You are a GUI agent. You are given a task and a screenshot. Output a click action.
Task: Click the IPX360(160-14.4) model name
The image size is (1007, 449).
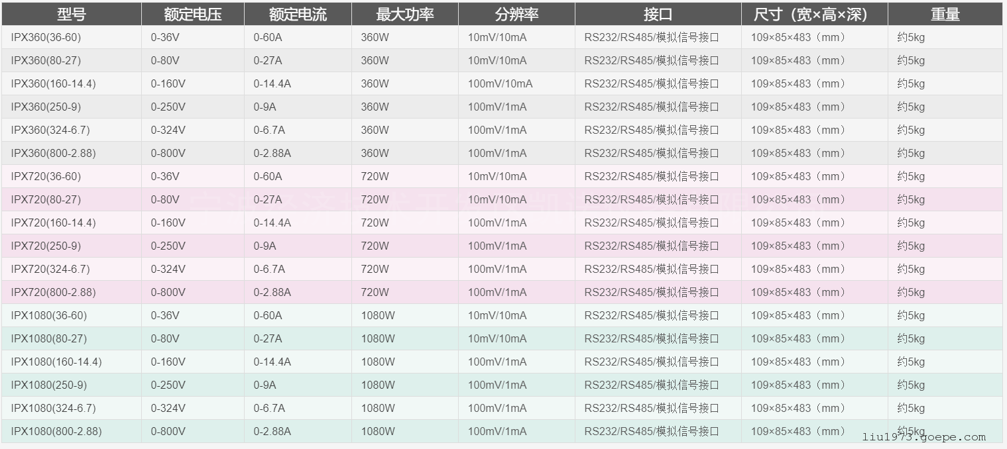click(53, 84)
